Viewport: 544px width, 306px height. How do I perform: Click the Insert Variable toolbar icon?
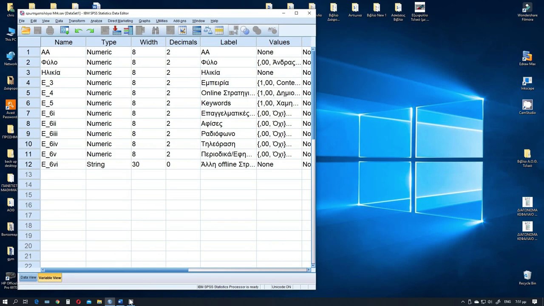(x=182, y=30)
